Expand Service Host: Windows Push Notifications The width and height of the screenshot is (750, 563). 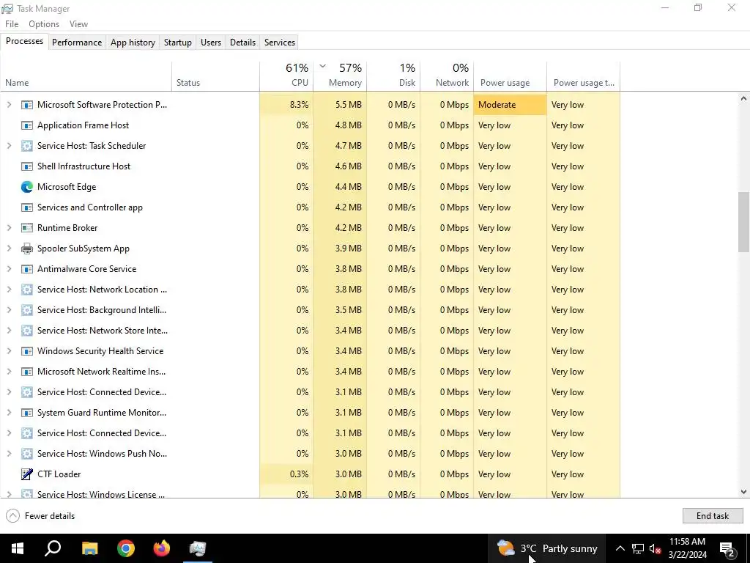point(9,453)
